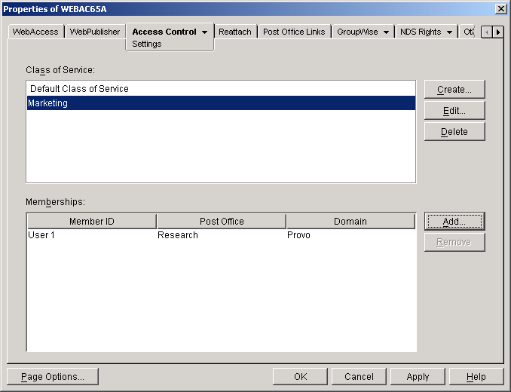
Task: Cancel the properties dialog
Action: click(359, 377)
